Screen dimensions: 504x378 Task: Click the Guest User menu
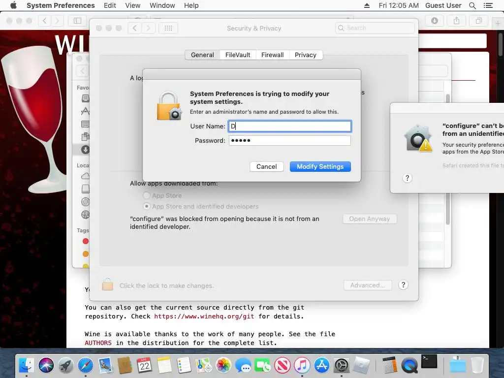pos(443,5)
